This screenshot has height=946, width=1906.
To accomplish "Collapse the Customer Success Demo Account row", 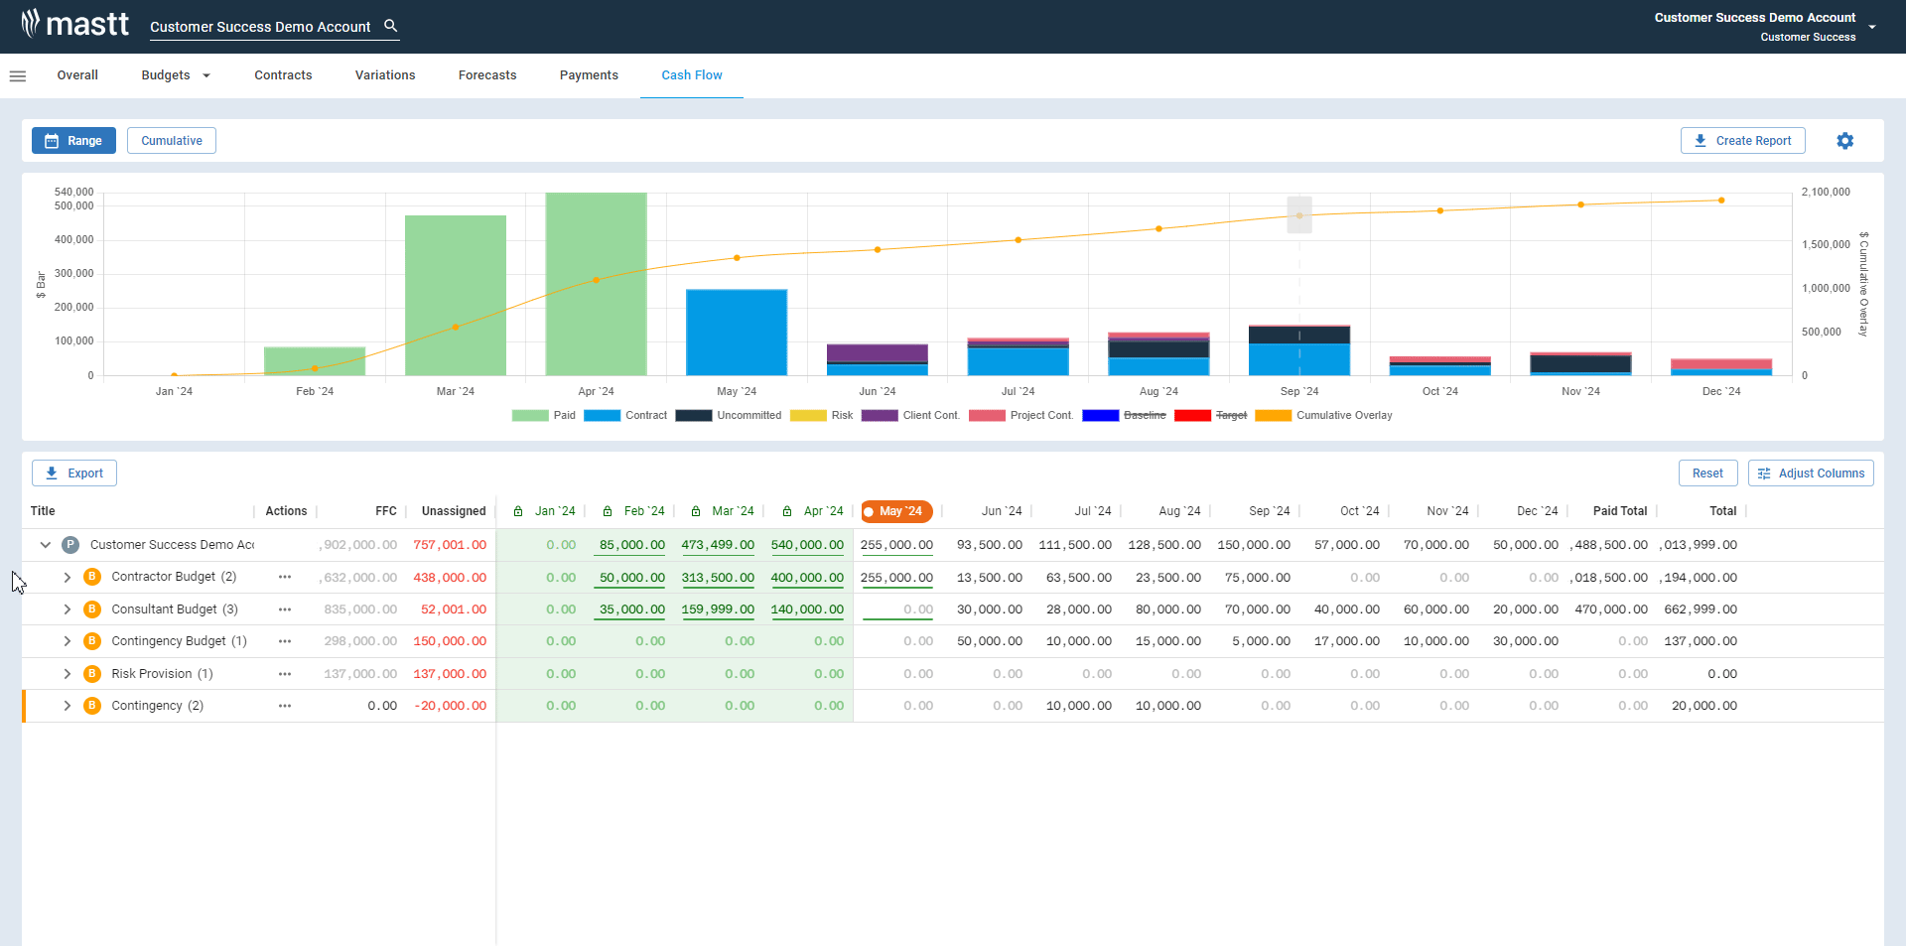I will click(46, 545).
